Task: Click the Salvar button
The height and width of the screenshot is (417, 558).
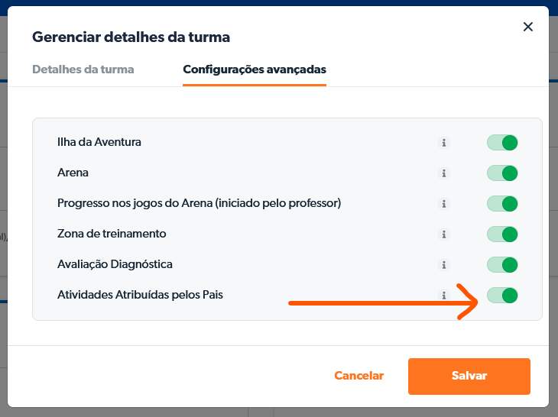Action: click(469, 376)
